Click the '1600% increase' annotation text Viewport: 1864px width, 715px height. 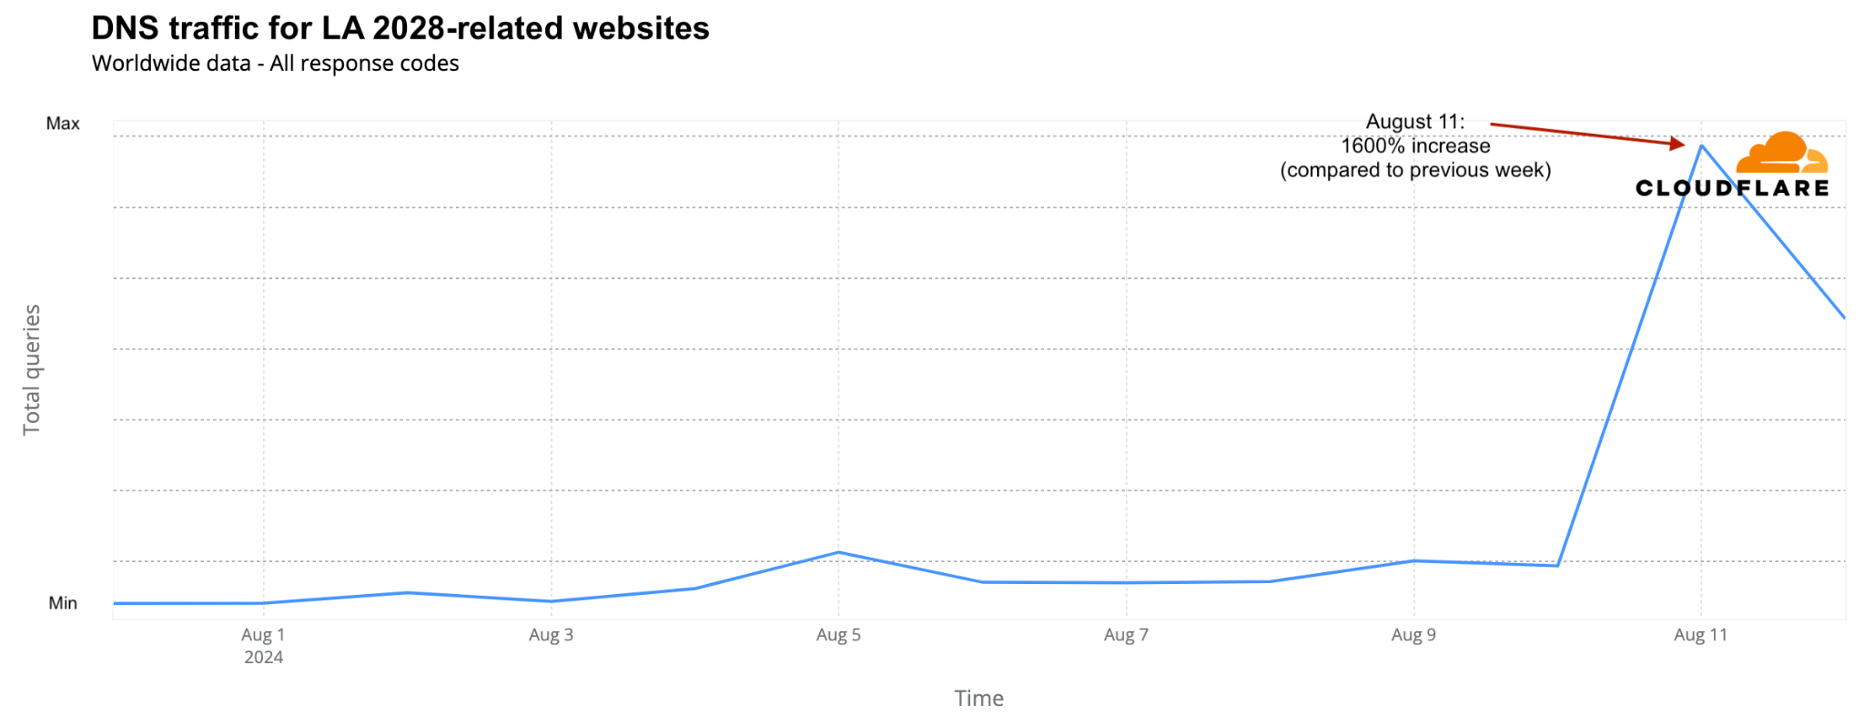(x=1415, y=146)
